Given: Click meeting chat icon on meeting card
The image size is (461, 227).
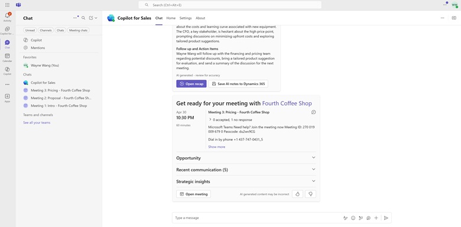Looking at the screenshot, I should 314,112.
